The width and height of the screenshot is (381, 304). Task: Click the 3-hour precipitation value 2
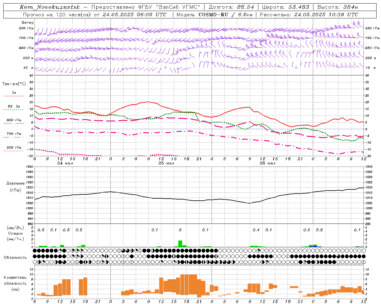[x=180, y=230]
